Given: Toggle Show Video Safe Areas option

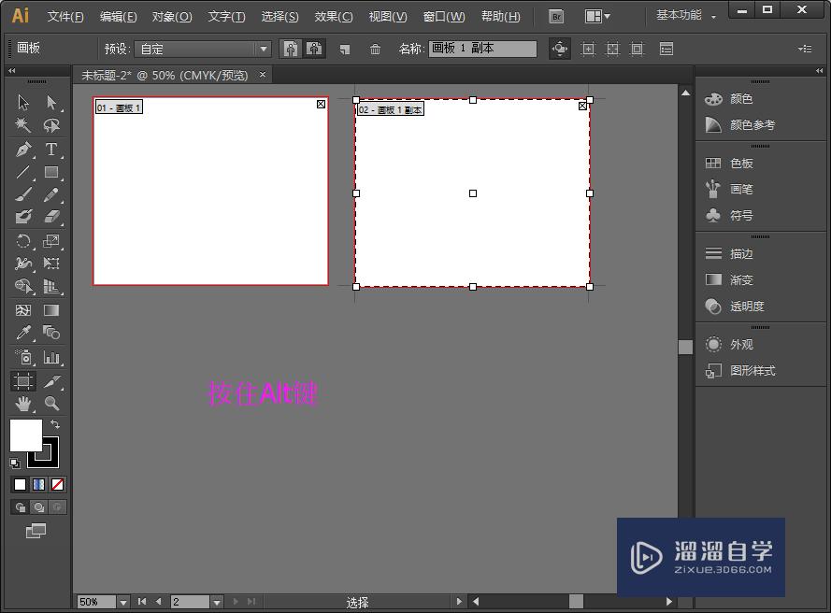Looking at the screenshot, I should click(637, 50).
